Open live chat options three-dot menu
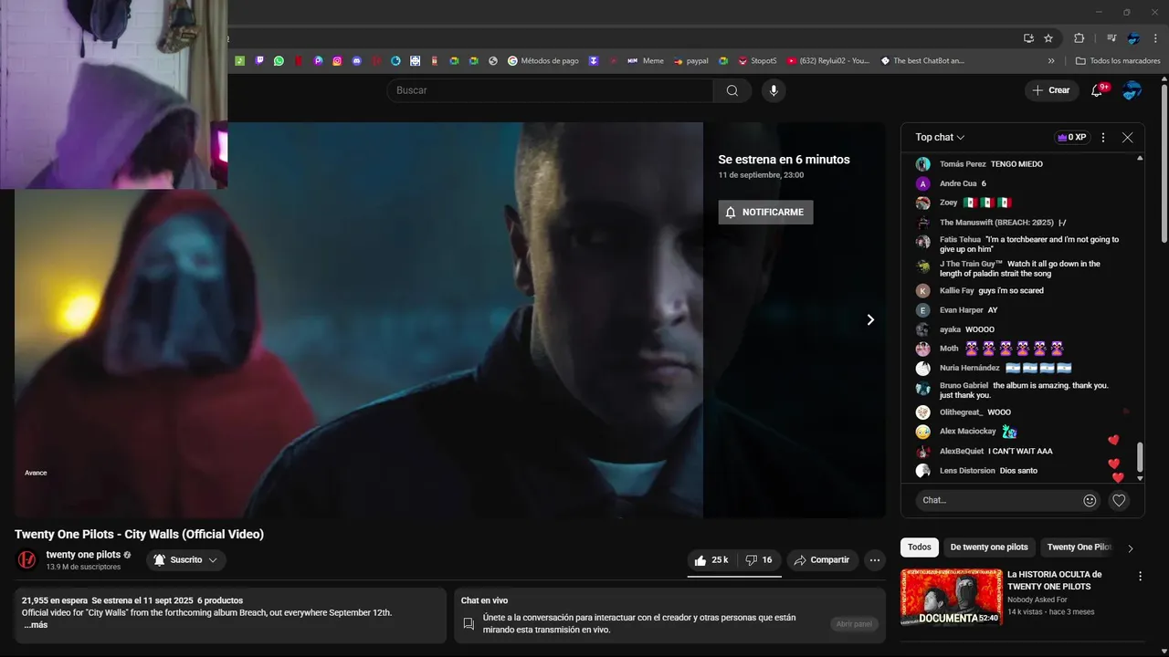 point(1102,137)
